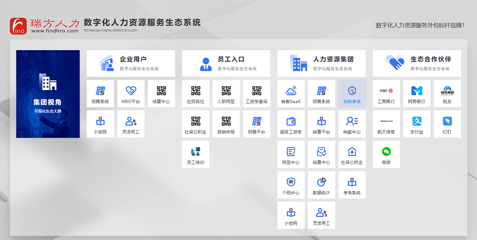This screenshot has height=240, width=477.
Task: Open 结算中心 QR tile under 企业用户
Action: point(162,93)
